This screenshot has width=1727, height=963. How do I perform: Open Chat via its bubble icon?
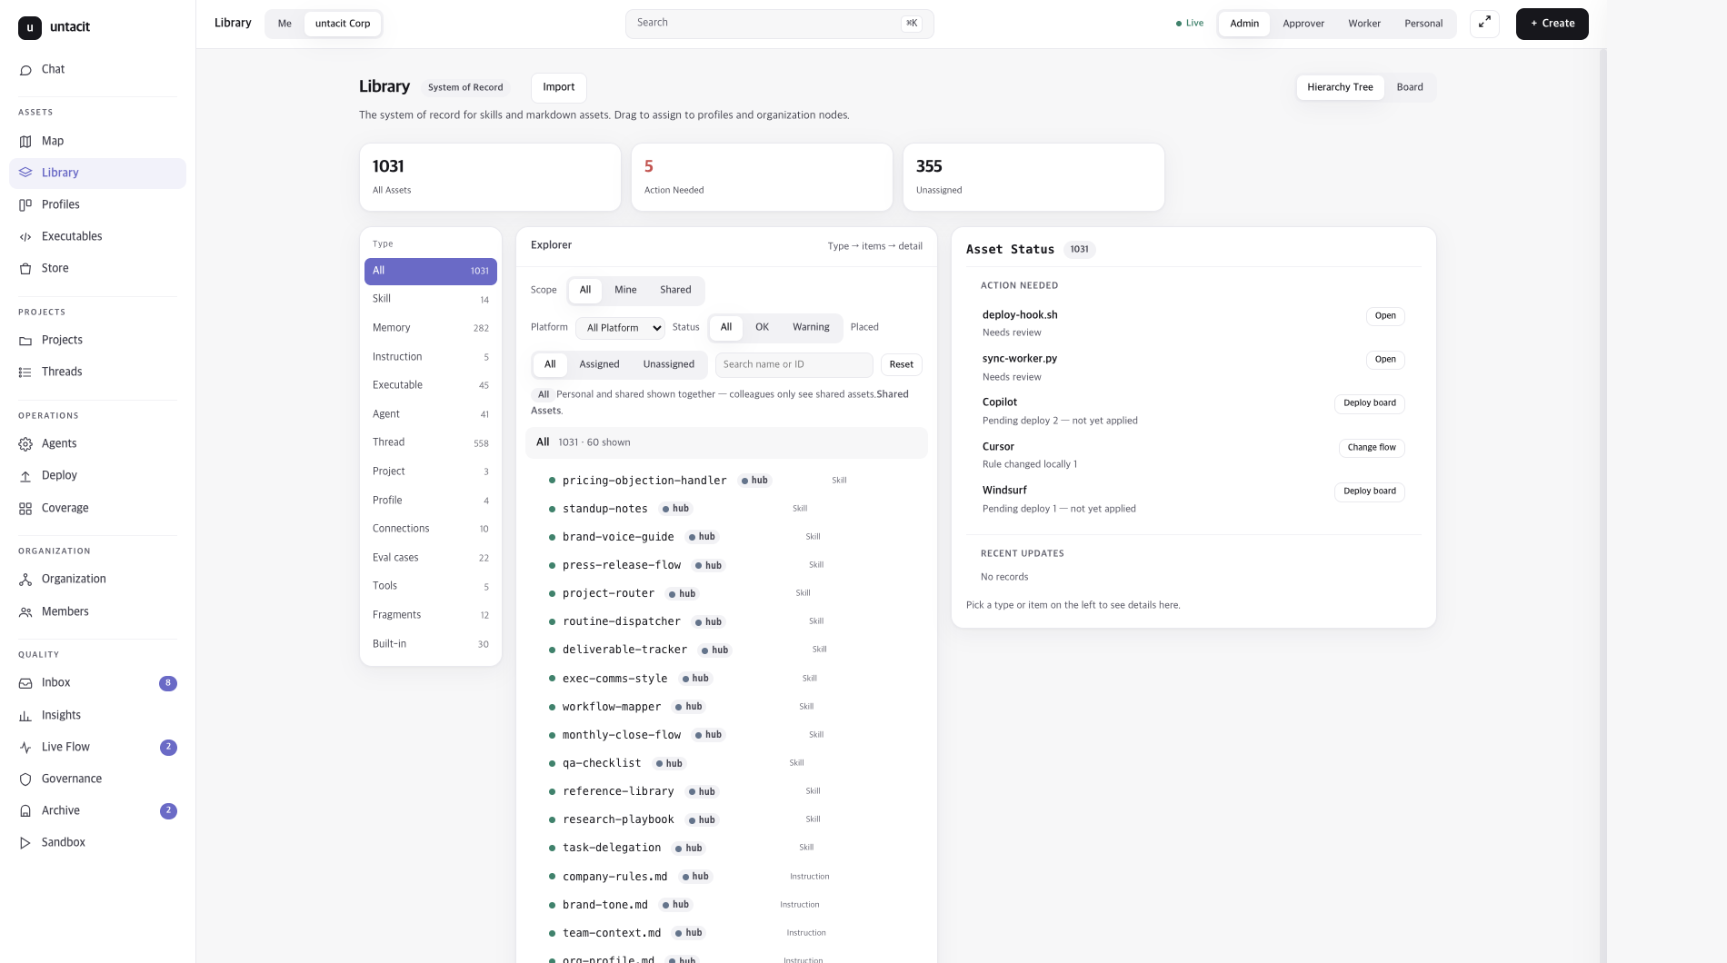[x=25, y=70]
